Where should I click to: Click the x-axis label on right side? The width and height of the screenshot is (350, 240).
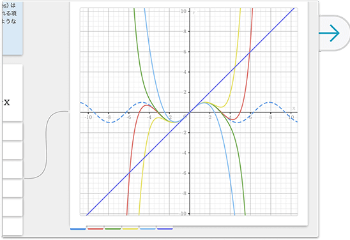point(294,109)
